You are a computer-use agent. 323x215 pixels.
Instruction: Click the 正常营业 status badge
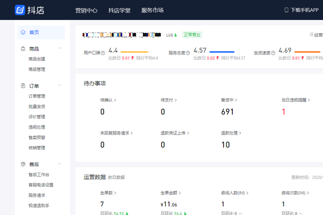coord(192,35)
